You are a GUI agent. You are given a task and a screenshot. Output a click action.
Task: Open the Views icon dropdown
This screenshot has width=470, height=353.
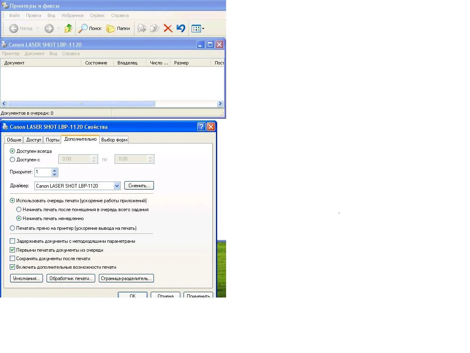198,28
